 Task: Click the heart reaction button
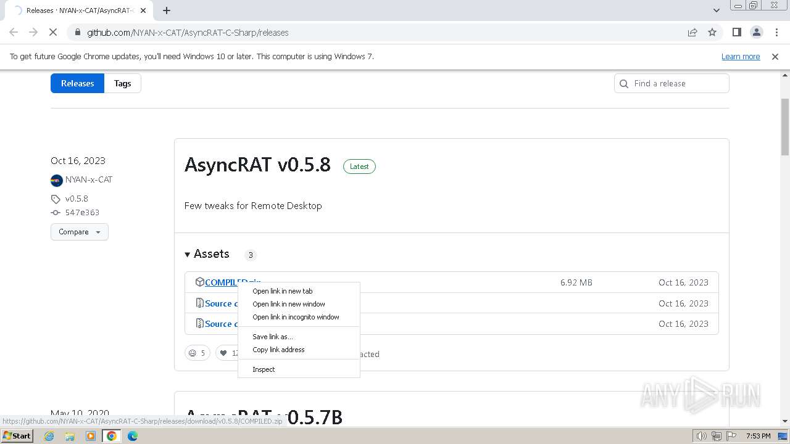pos(227,353)
